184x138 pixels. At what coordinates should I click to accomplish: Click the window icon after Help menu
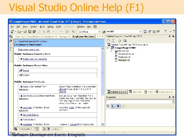coord(95,27)
